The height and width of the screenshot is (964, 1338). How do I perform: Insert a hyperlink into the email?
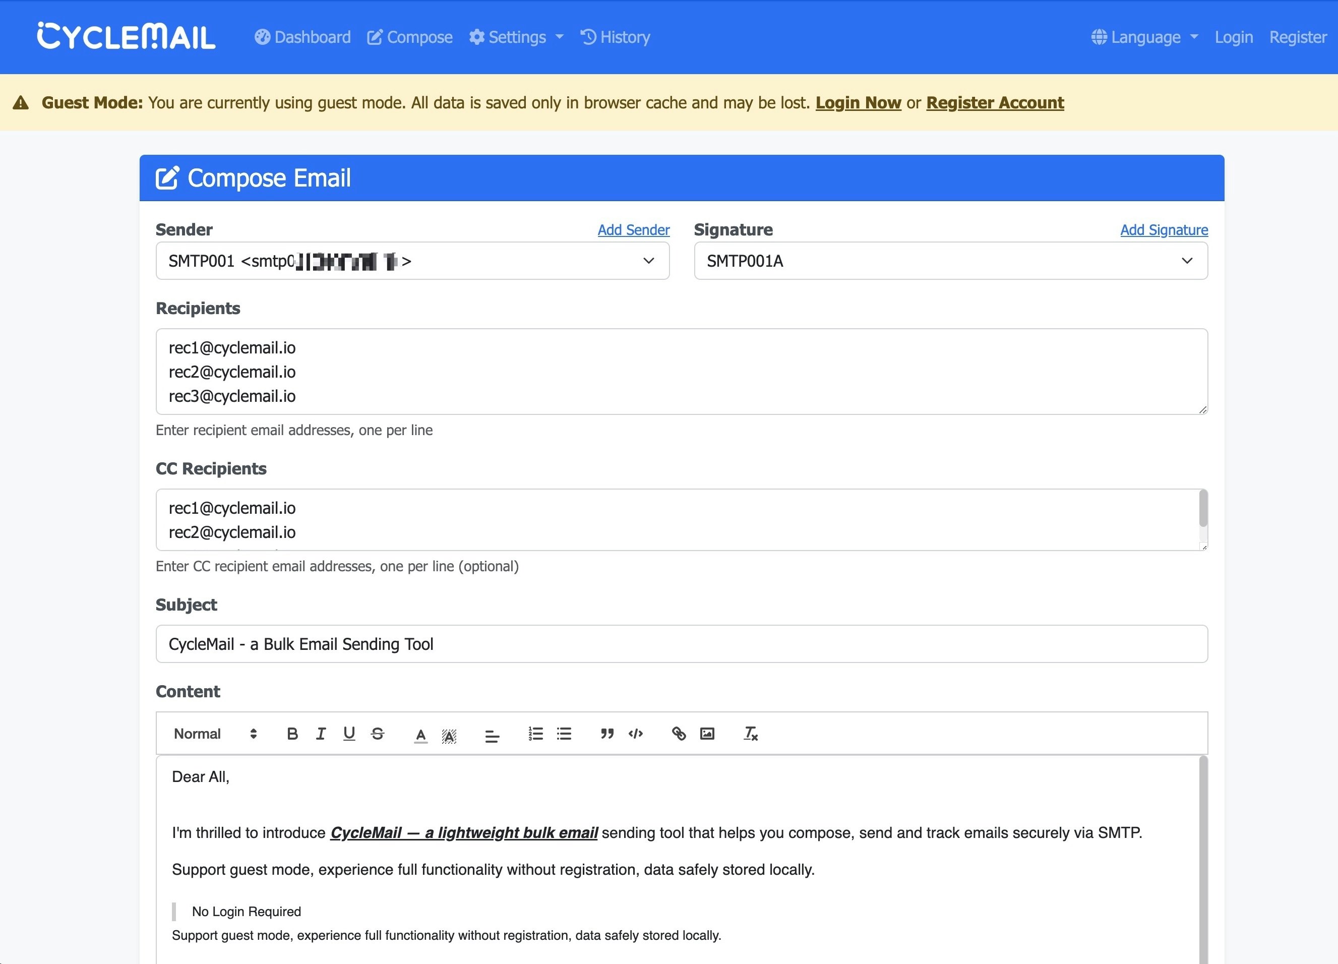click(679, 733)
